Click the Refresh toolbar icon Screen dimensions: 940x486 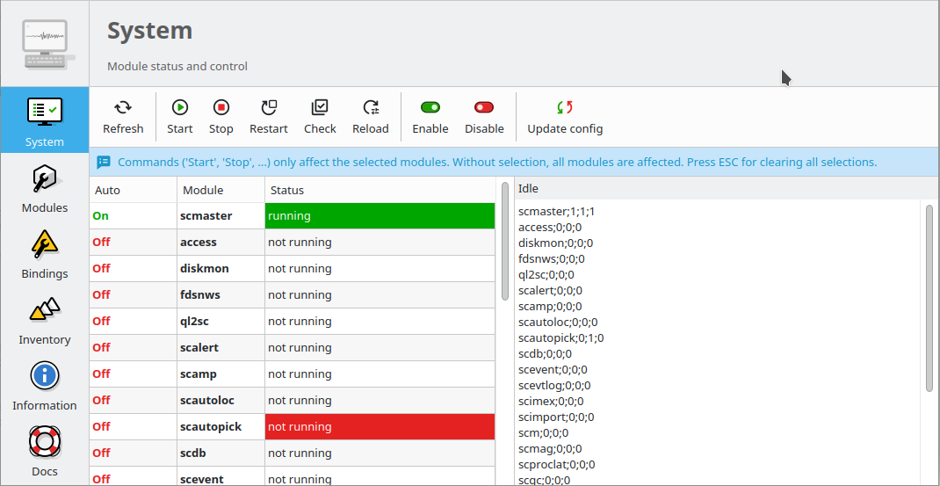(x=123, y=108)
